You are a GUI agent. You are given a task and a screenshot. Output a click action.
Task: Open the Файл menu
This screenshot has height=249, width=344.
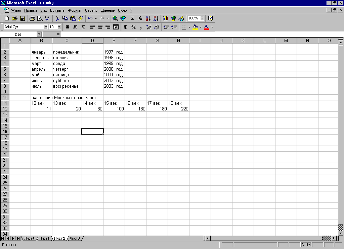click(16, 10)
